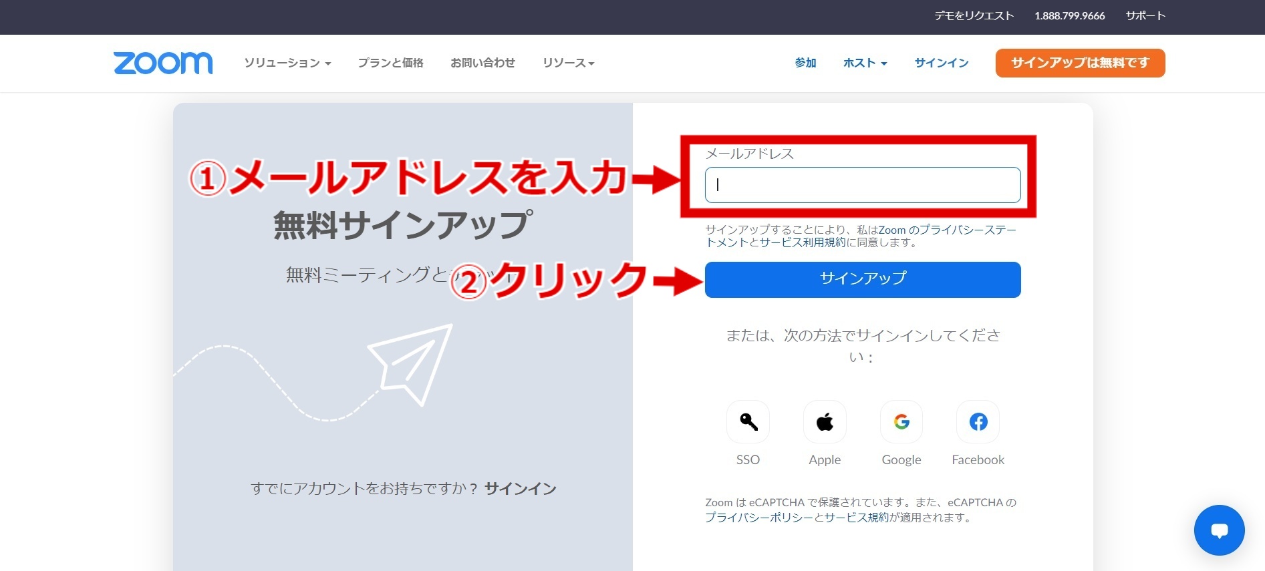1265x571 pixels.
Task: Focus the メールアドレス input field
Action: point(863,185)
